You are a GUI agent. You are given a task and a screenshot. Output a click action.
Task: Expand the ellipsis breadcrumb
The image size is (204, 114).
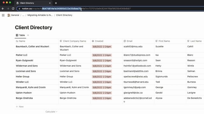tap(23, 15)
